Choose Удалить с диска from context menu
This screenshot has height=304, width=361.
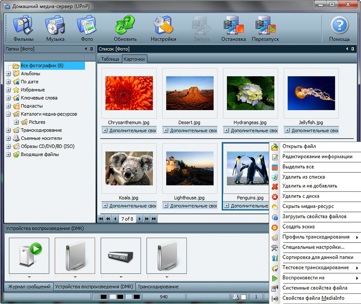tap(301, 196)
